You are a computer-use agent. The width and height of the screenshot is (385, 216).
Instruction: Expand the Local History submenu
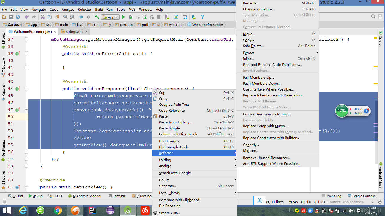coord(194,193)
